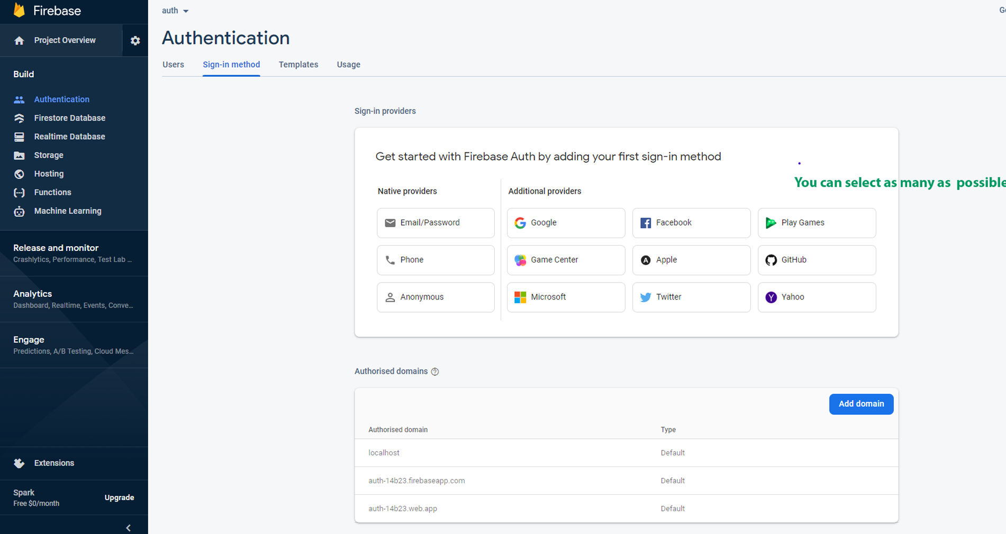Click Upgrade next to Spark plan
This screenshot has height=534, width=1006.
click(x=119, y=497)
